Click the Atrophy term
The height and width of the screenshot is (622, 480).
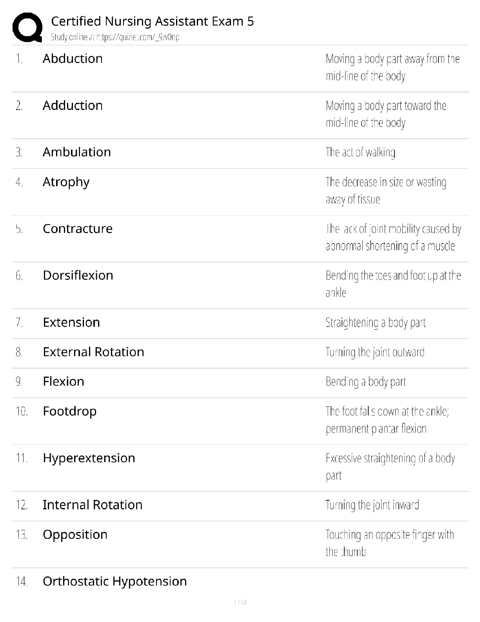click(66, 182)
